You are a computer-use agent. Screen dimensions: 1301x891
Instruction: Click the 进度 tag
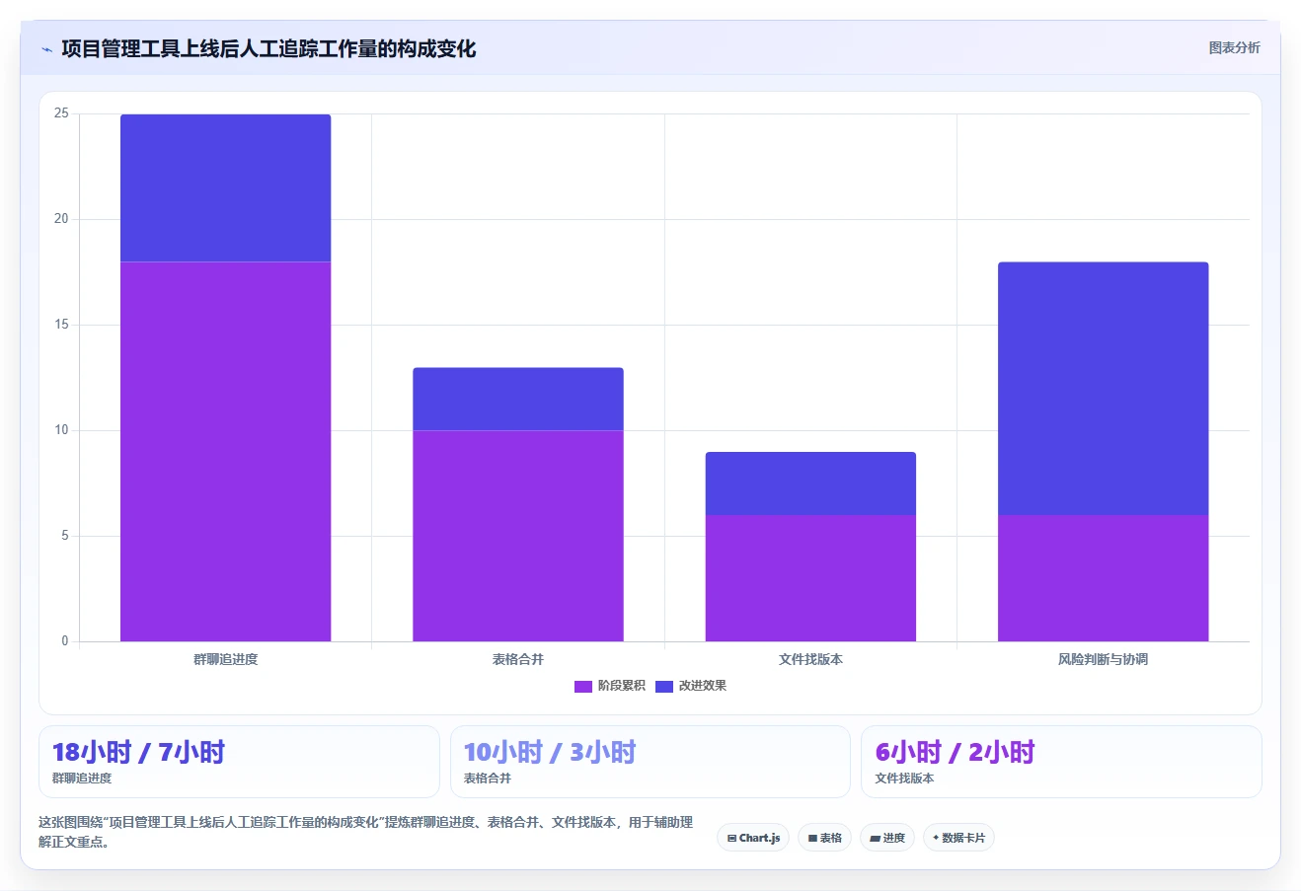(x=887, y=838)
